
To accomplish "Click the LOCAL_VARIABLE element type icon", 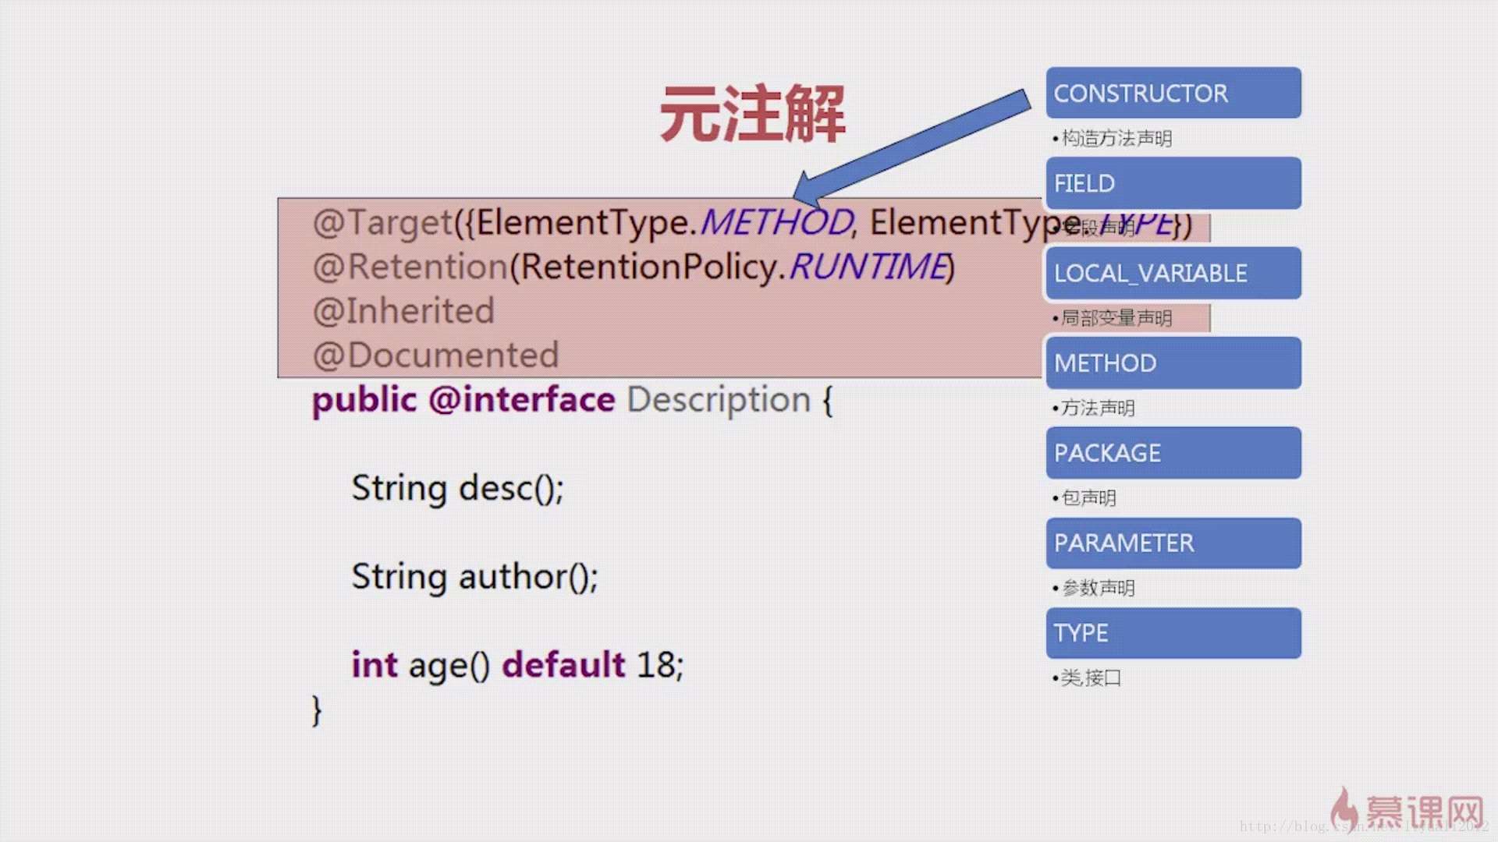I will click(x=1173, y=274).
